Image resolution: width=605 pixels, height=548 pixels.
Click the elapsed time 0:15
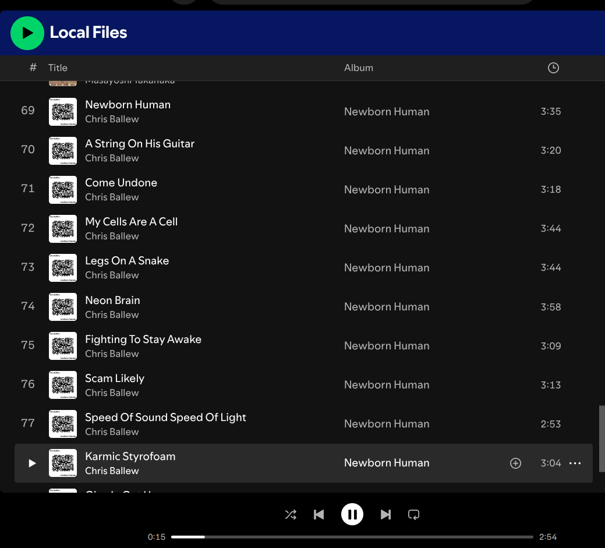tap(156, 537)
